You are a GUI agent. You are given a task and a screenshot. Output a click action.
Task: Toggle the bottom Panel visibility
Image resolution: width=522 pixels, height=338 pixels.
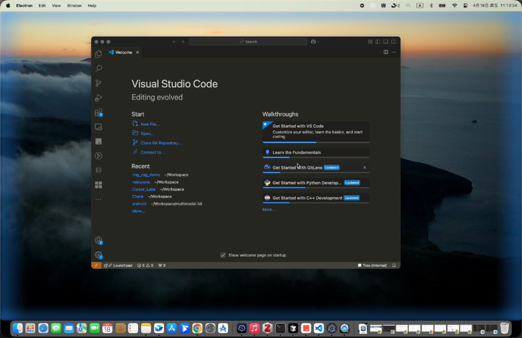pos(385,42)
